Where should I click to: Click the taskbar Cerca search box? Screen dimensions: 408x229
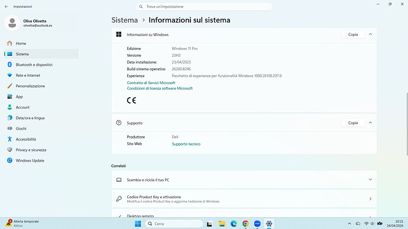(x=174, y=224)
